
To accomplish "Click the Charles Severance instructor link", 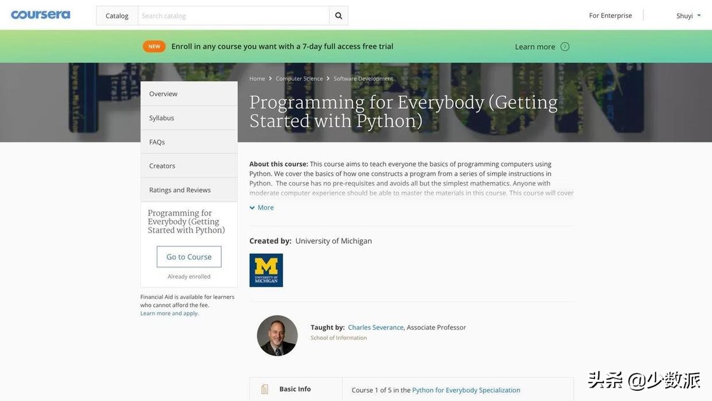I will (x=376, y=327).
